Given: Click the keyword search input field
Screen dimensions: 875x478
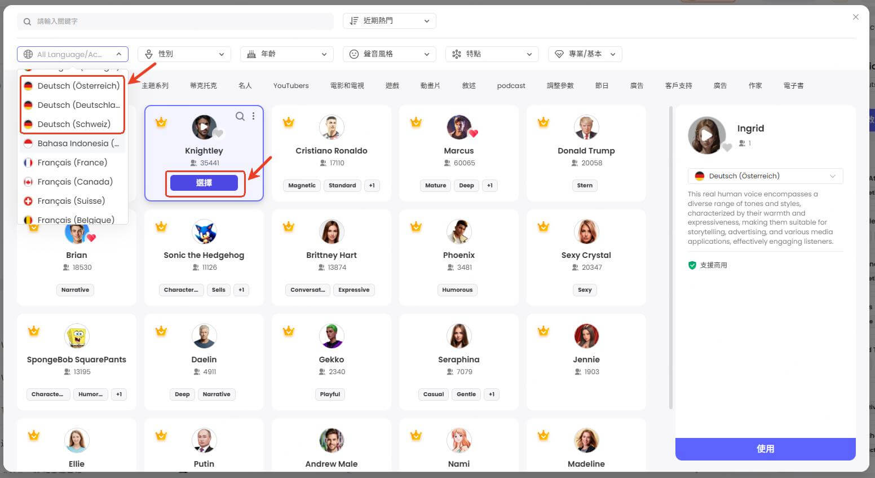Looking at the screenshot, I should pos(175,21).
